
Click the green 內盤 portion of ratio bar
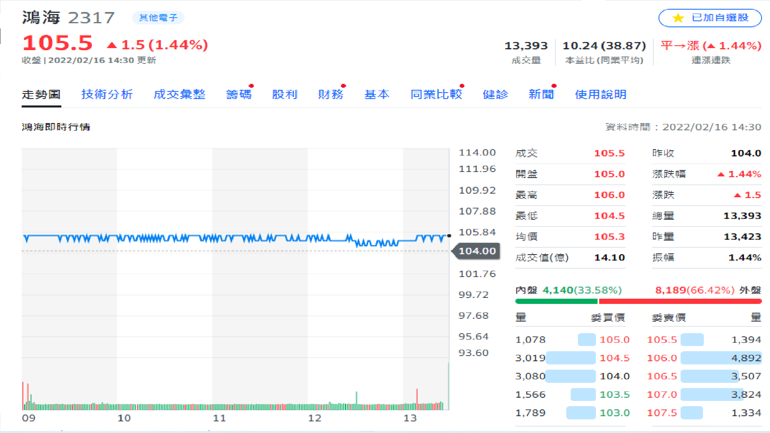coord(556,301)
